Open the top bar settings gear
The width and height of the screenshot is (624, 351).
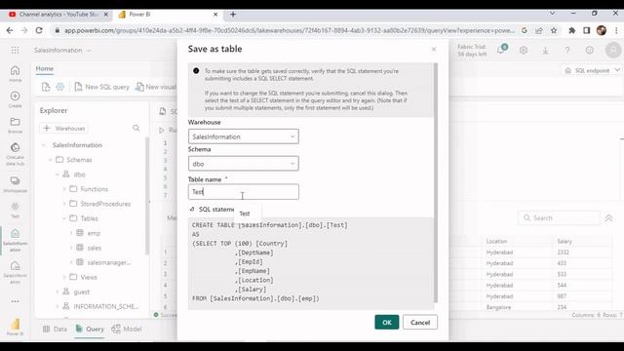point(524,50)
